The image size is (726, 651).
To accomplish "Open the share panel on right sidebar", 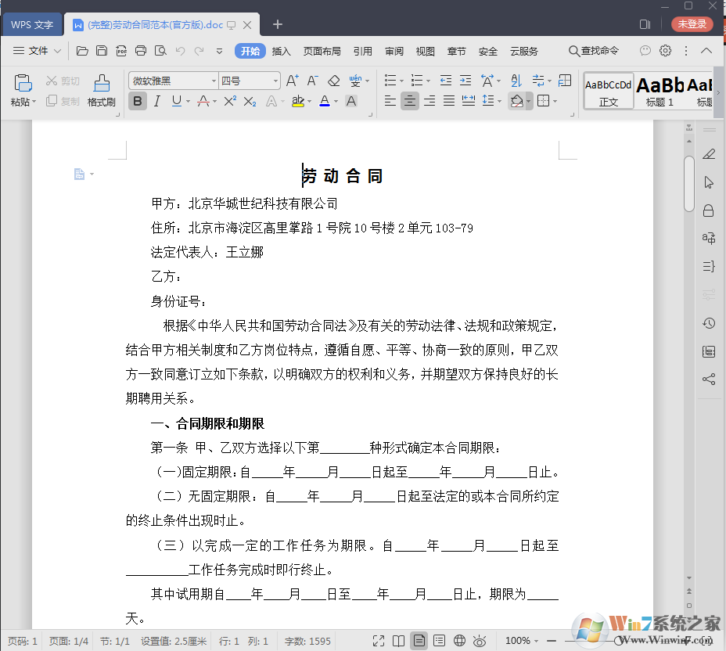I will [709, 379].
